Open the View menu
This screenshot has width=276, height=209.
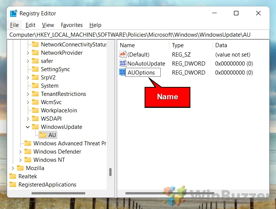point(48,25)
